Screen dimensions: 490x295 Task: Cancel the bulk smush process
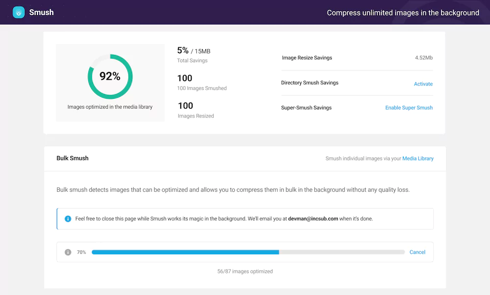(x=417, y=252)
